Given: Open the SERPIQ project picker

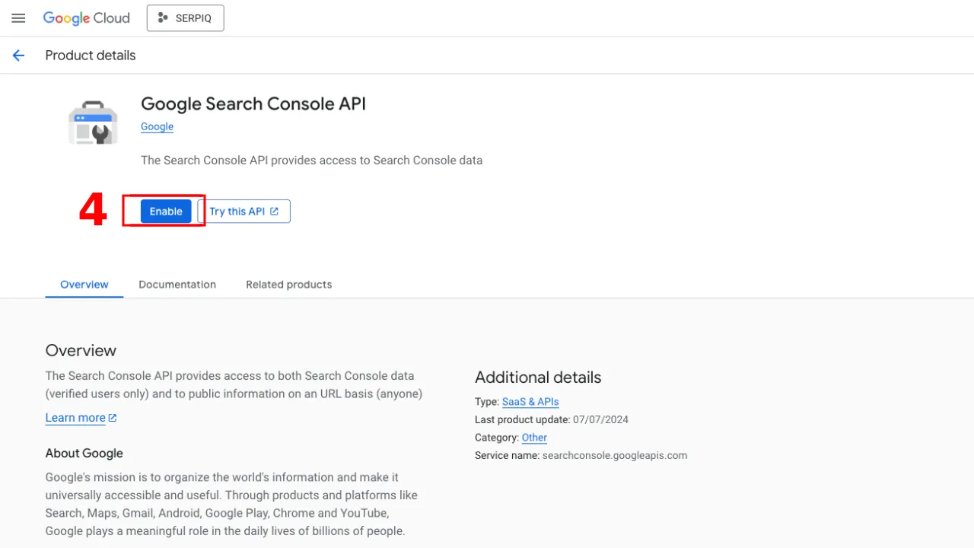Looking at the screenshot, I should (x=185, y=18).
